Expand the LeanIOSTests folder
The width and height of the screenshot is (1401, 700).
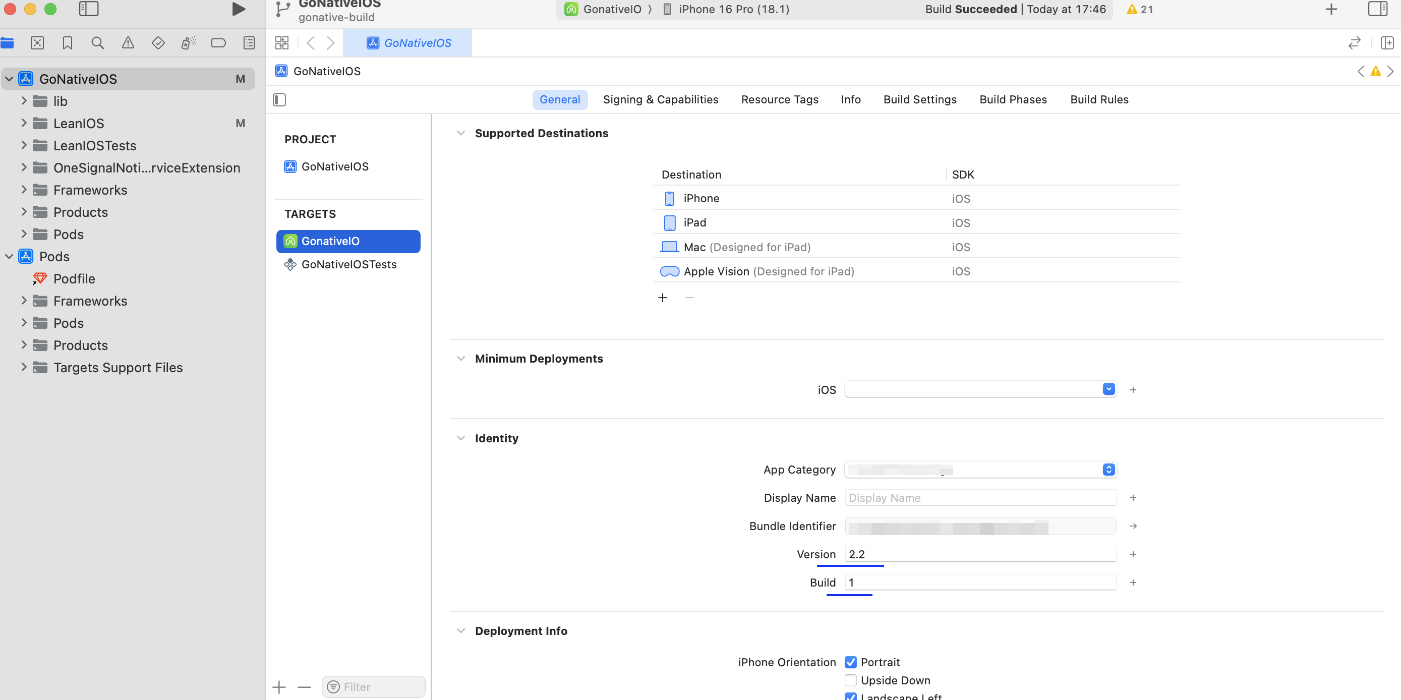point(24,145)
